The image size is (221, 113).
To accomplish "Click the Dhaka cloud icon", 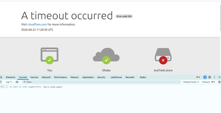I will click(x=106, y=55).
